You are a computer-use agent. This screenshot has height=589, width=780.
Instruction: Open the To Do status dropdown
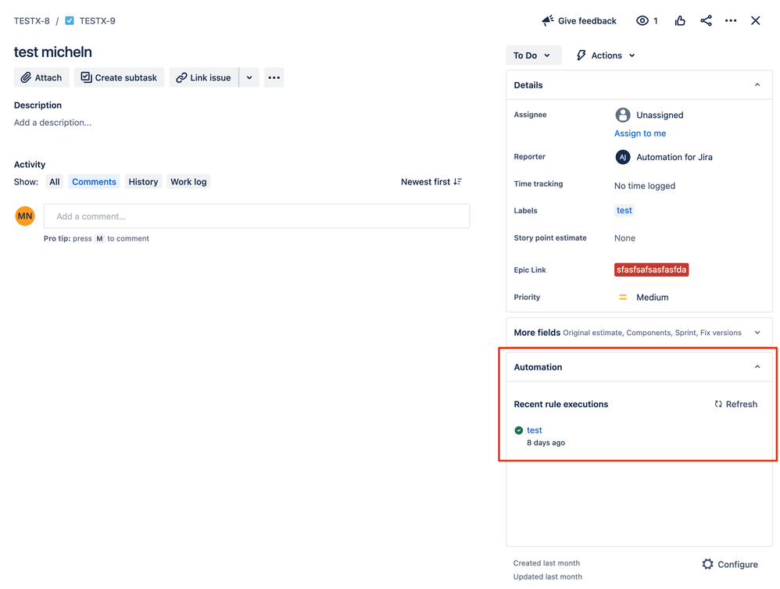[534, 55]
